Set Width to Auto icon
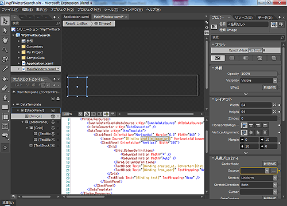Image resolution: width=287 pixels, height=206 pixels. (274, 105)
